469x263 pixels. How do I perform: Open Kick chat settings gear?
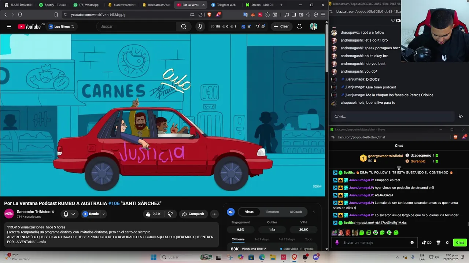pos(447,243)
